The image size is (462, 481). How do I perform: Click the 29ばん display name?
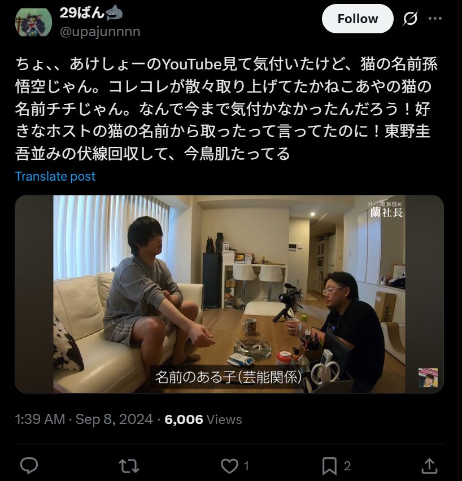pos(82,13)
